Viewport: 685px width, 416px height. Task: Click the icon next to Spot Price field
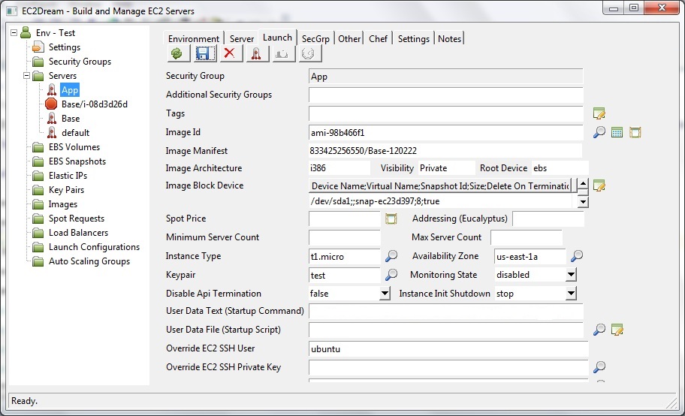coord(391,219)
